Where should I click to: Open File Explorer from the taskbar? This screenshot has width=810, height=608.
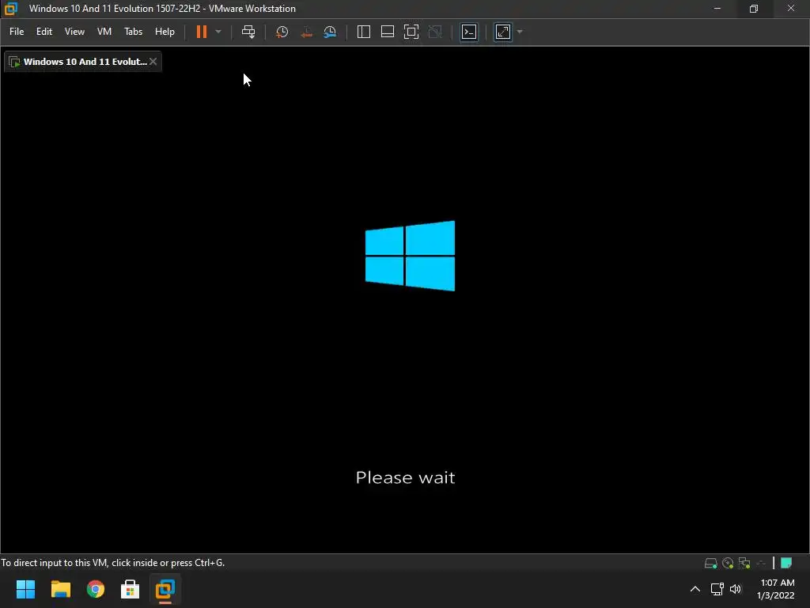60,589
